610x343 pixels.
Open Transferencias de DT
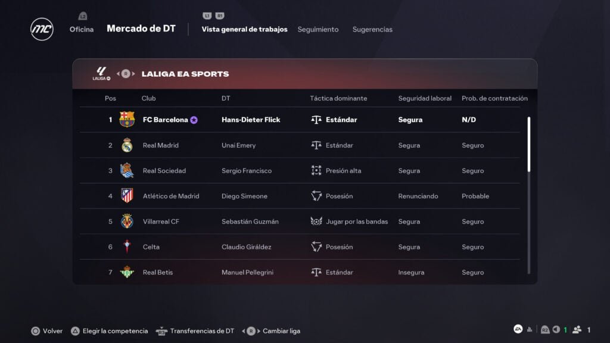click(195, 331)
